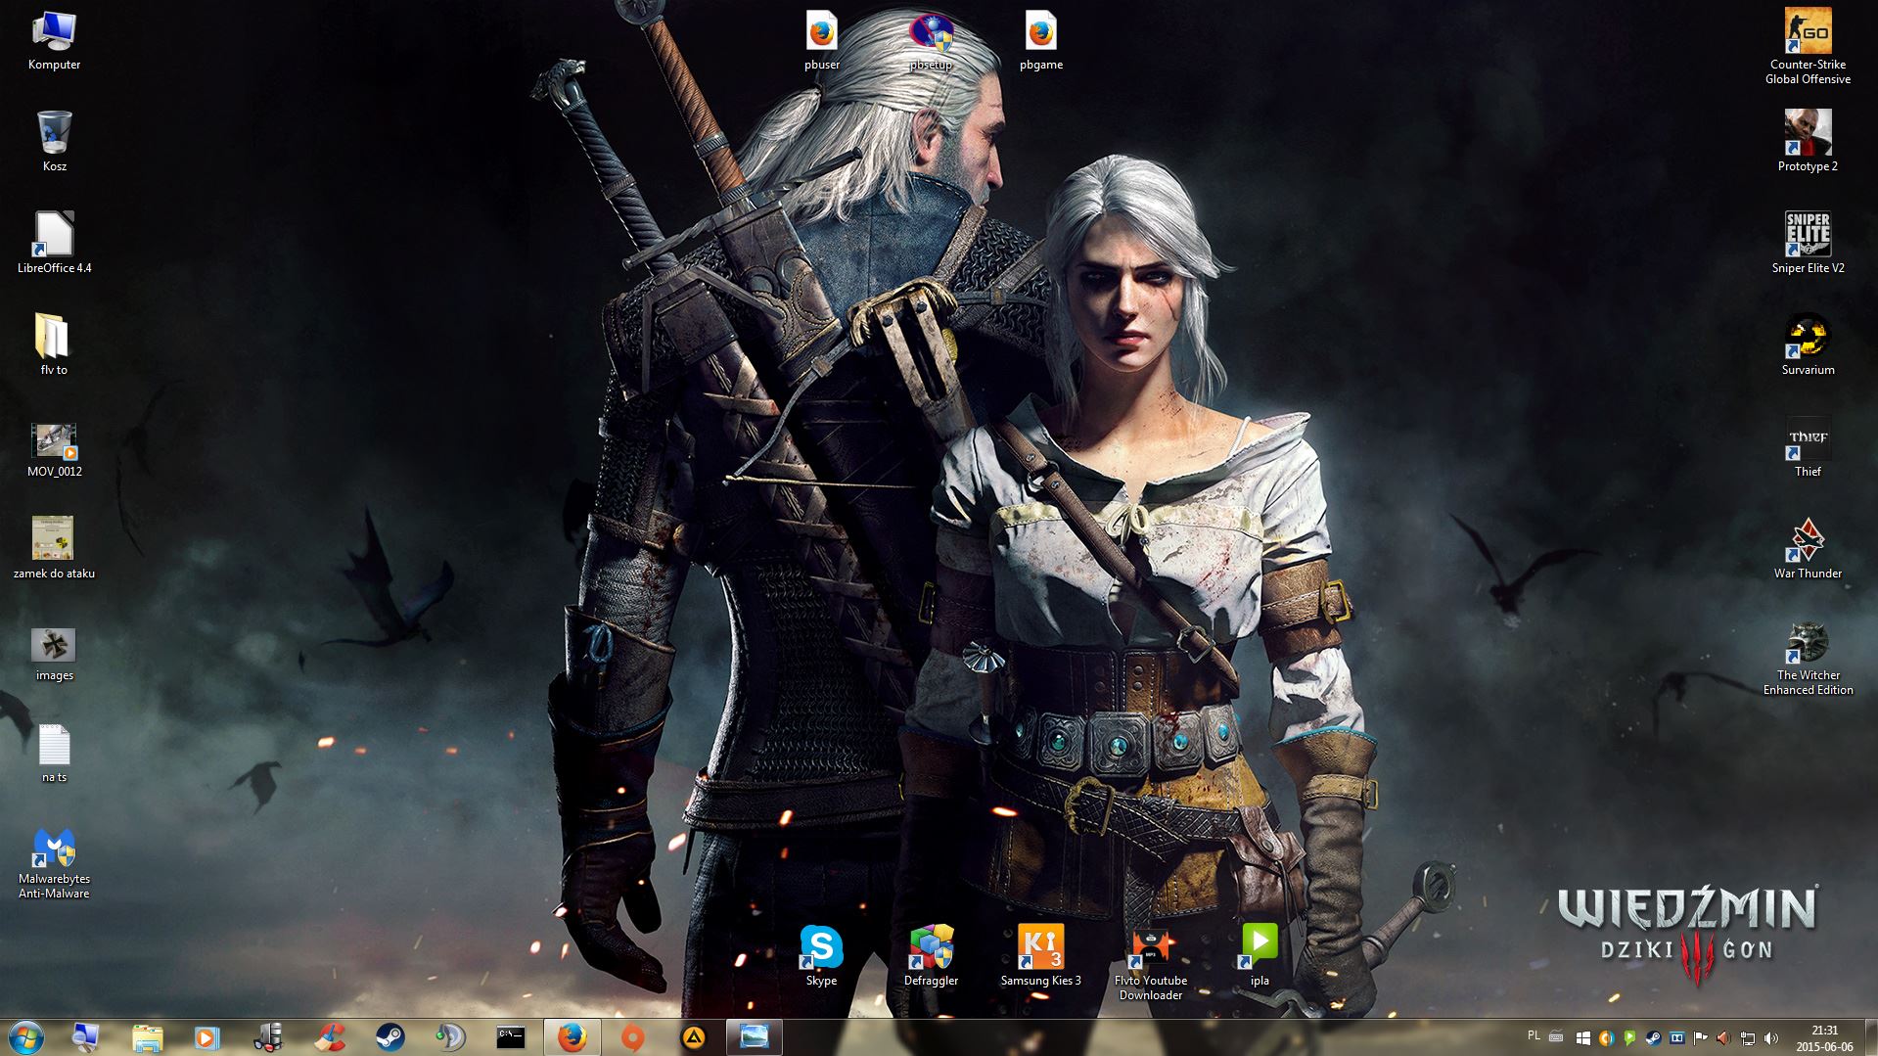
Task: Select the Prototype 2 shortcut
Action: (x=1808, y=142)
